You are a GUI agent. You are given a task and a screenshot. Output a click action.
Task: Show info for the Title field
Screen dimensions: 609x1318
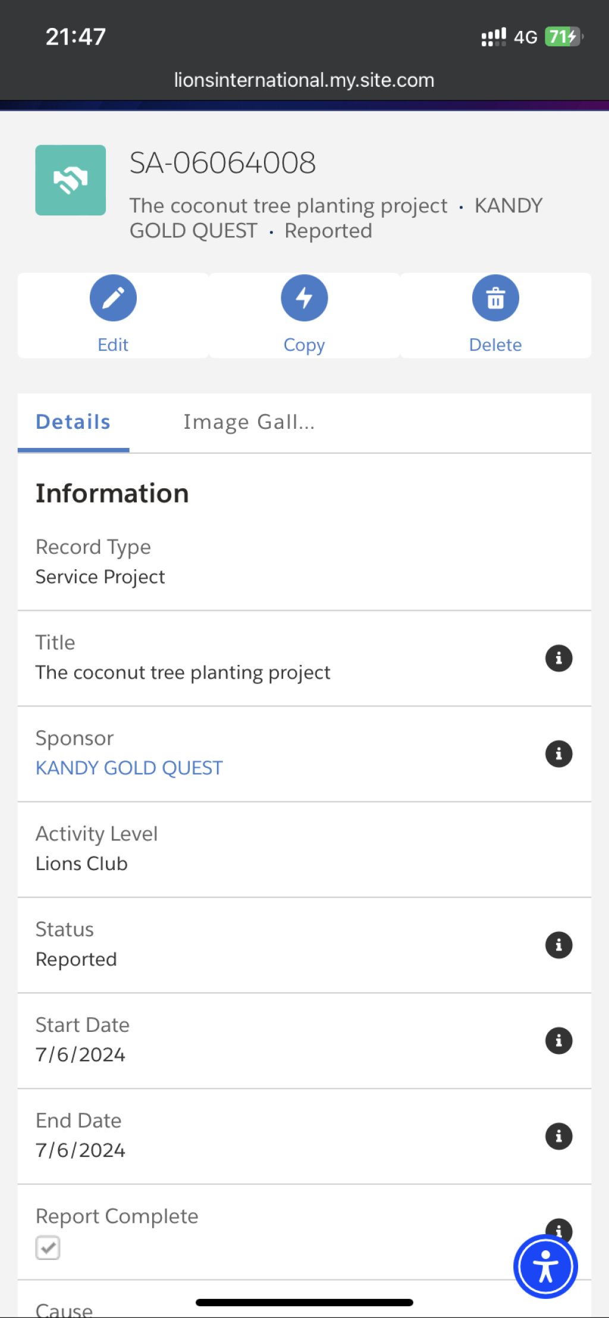558,658
